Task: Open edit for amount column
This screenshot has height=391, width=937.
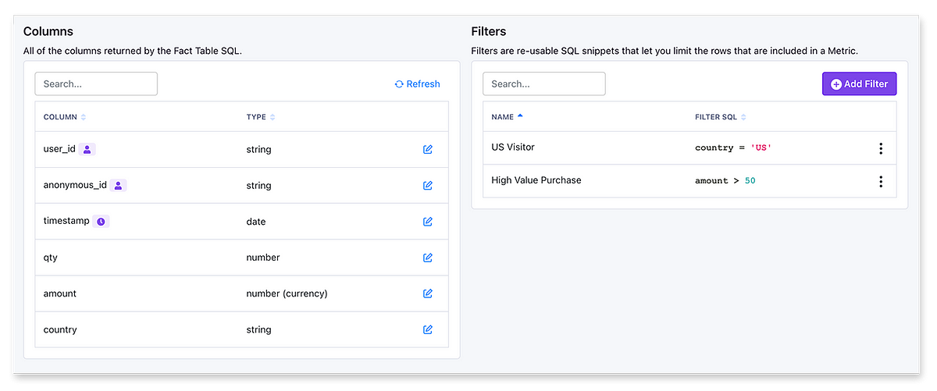Action: pyautogui.click(x=428, y=293)
